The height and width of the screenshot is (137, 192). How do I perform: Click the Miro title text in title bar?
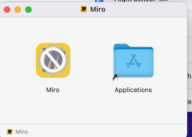[x=98, y=9]
